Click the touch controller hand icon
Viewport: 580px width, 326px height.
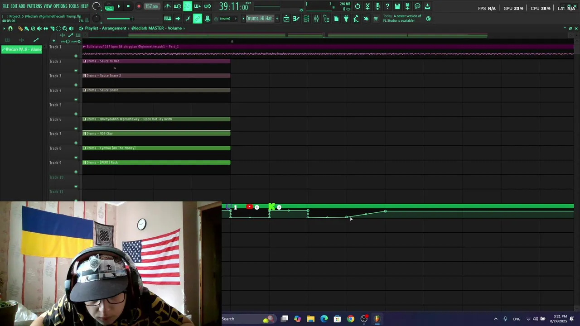[366, 19]
